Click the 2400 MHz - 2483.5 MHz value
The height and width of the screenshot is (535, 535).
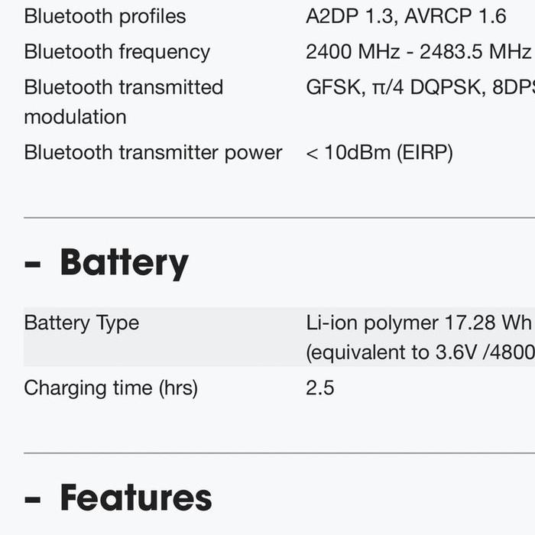coord(418,52)
